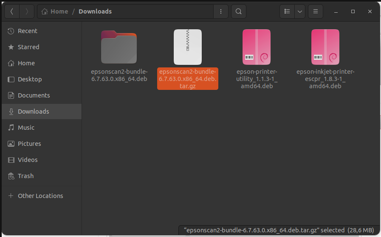Image resolution: width=381 pixels, height=237 pixels.
Task: Click Downloads in the path bar
Action: (x=95, y=11)
